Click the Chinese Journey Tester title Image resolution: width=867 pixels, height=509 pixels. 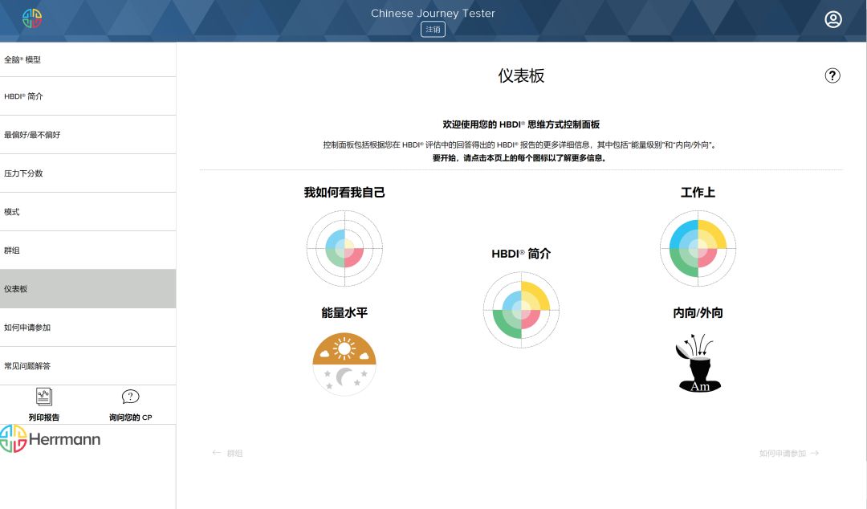tap(433, 14)
